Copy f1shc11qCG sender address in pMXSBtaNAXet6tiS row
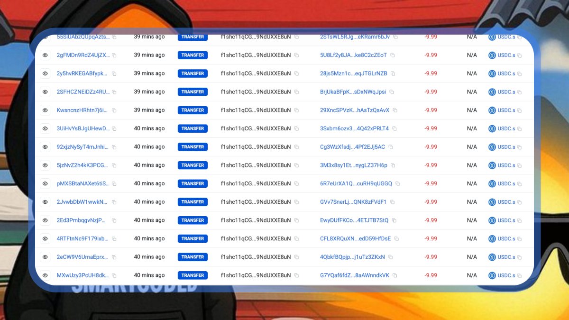The image size is (569, 320). point(296,183)
